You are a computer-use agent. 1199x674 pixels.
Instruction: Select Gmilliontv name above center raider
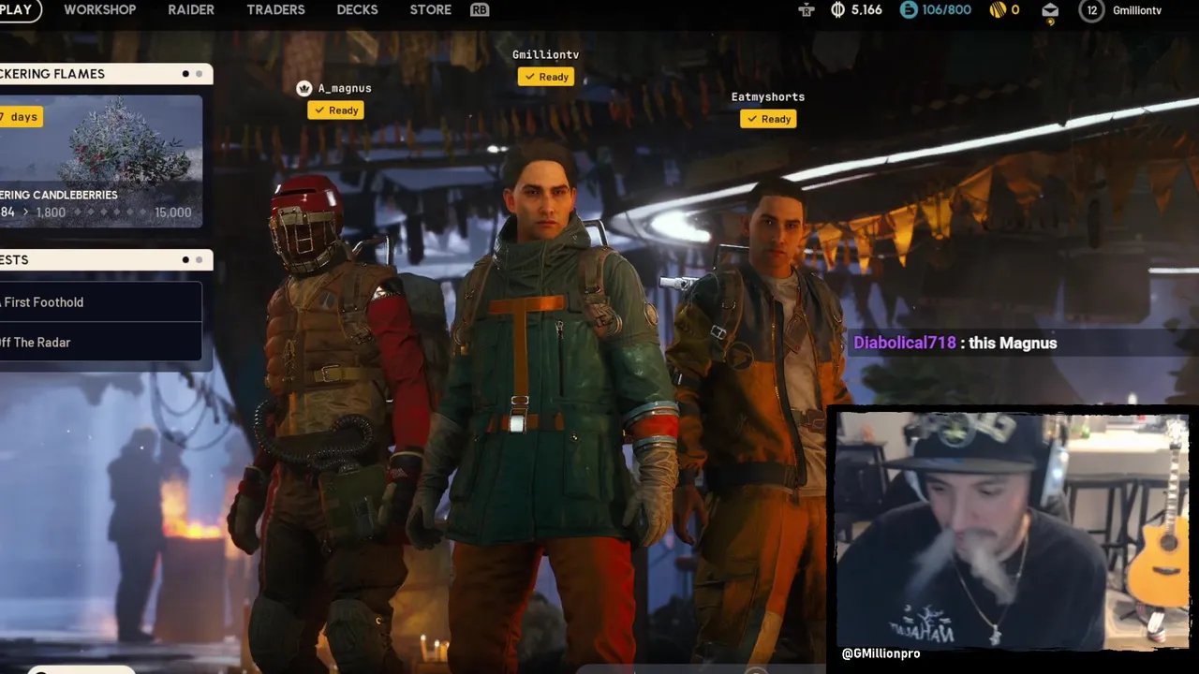point(546,54)
